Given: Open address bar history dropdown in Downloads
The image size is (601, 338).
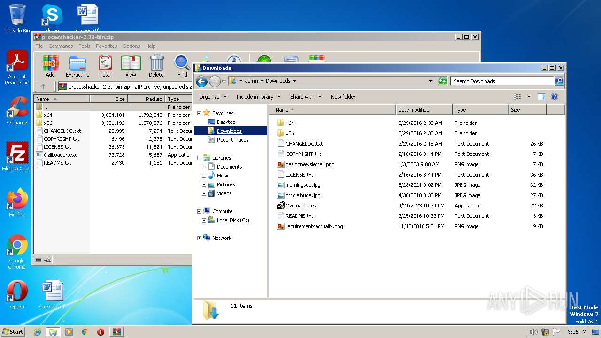Looking at the screenshot, I should pos(431,81).
